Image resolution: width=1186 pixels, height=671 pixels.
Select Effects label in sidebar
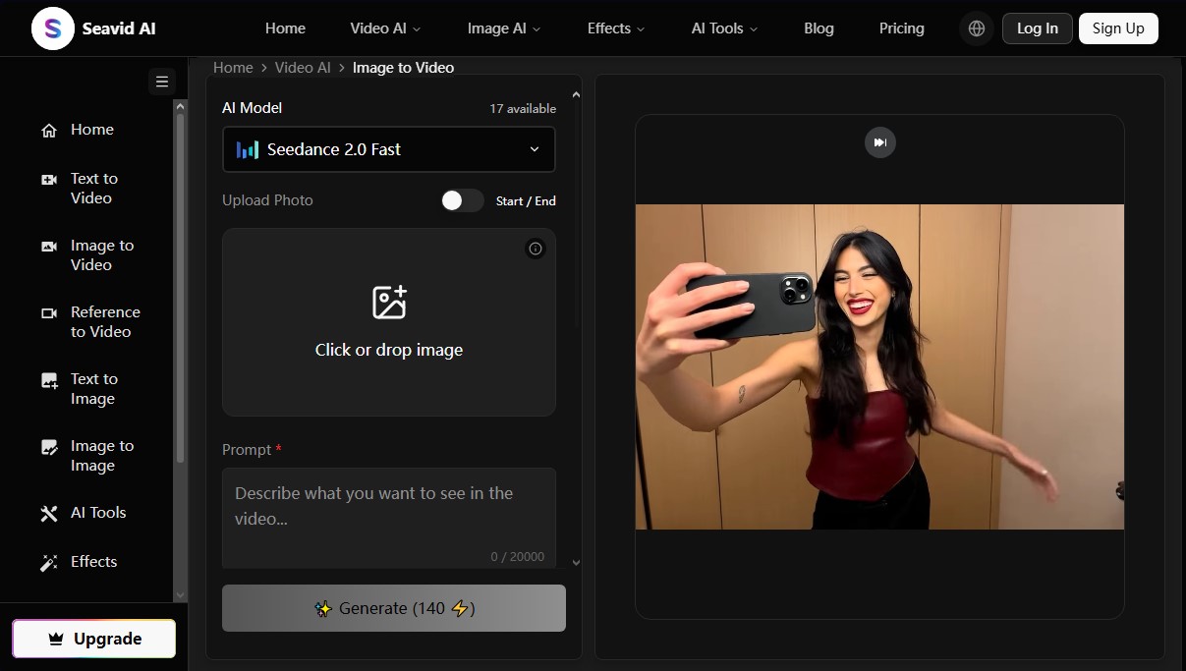(x=94, y=562)
